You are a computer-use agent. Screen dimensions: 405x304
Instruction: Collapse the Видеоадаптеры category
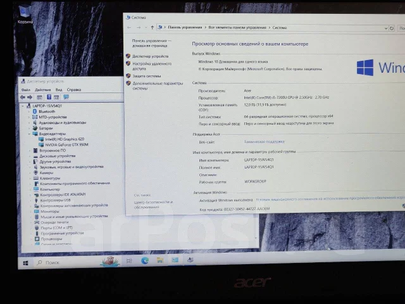[29, 134]
